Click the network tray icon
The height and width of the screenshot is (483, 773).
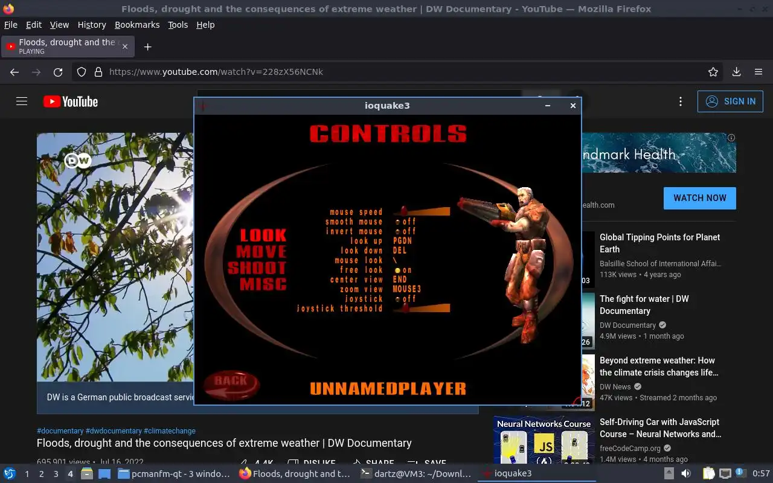725,474
